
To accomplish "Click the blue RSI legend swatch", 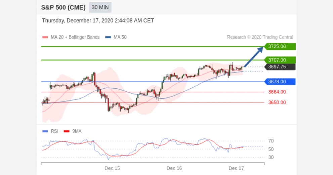I will tap(45, 131).
